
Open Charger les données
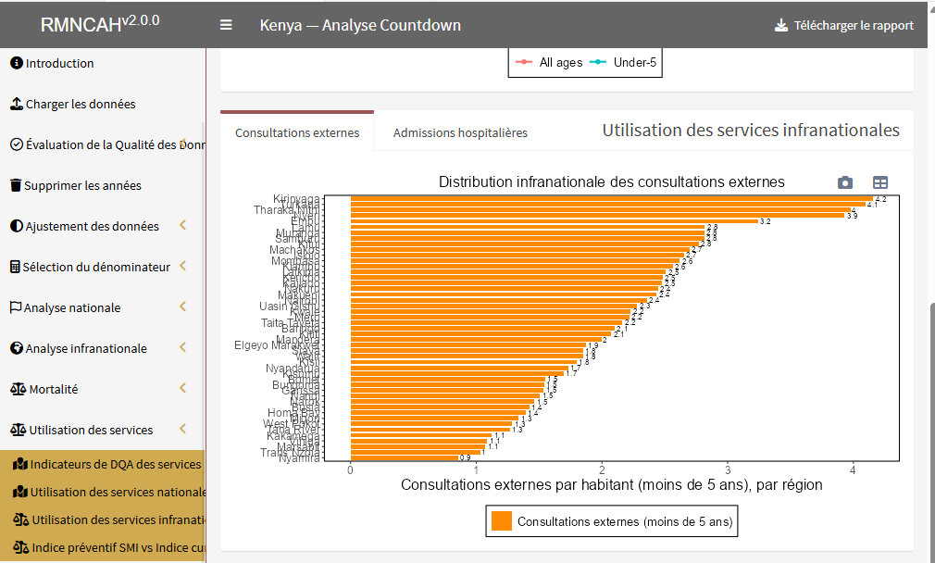(81, 104)
